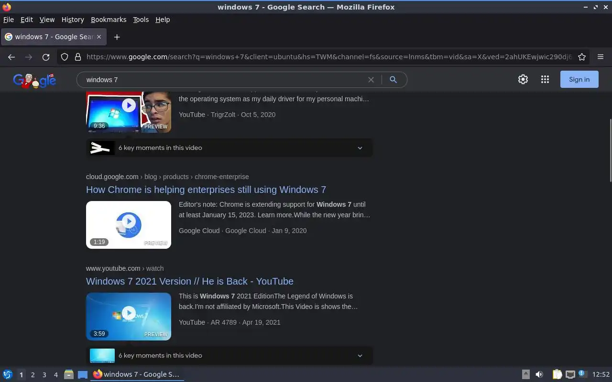This screenshot has height=382, width=612.
Task: Open the tracking protection shield icon
Action: tap(65, 57)
